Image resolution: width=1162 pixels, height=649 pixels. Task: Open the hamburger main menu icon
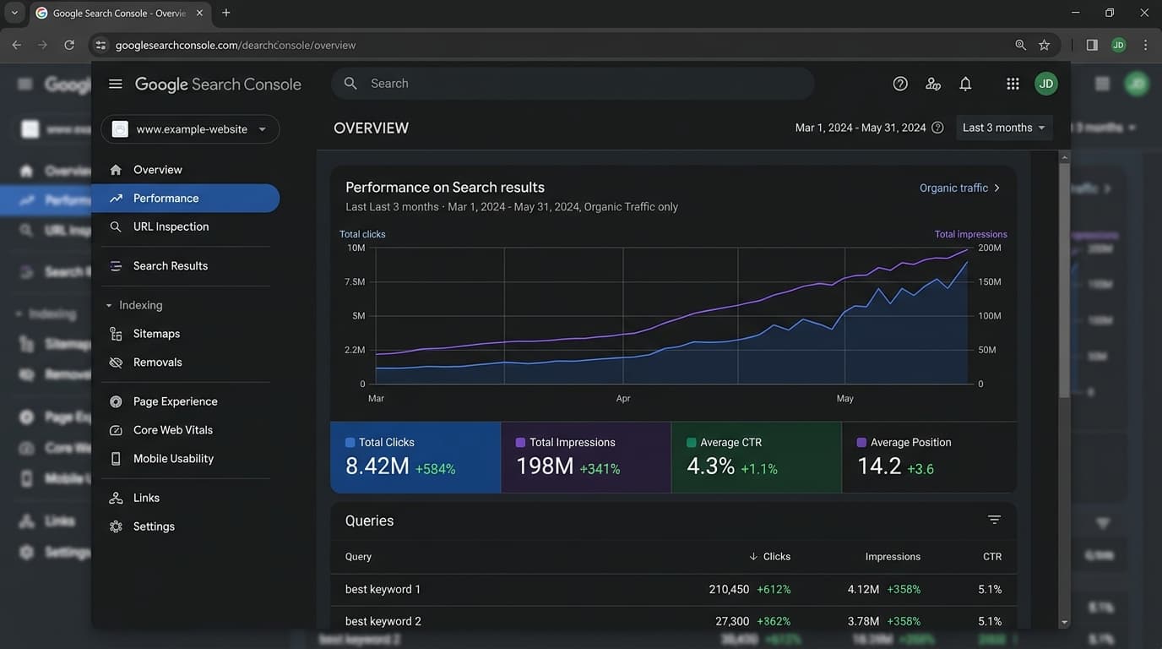point(116,84)
